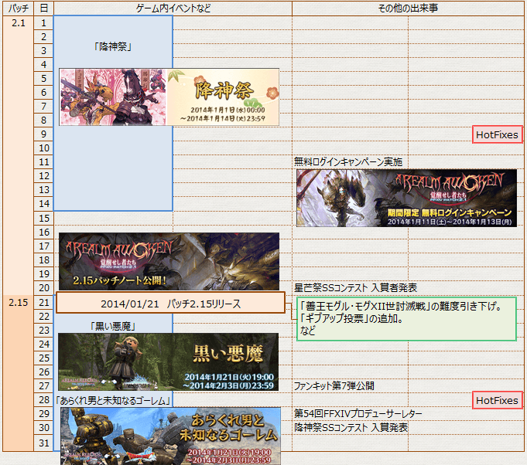Click 無料ログインキャンペーン実施 text
527x465 pixels.
coord(348,162)
